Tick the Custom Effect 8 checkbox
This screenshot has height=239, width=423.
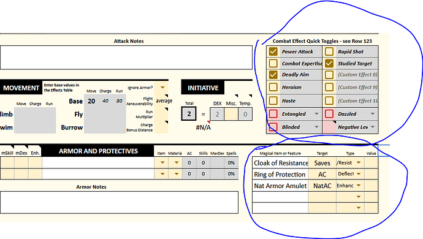tap(329, 74)
